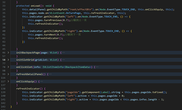Click onClickEquip reference on line 34
Viewport: 182px width, 110px height.
pos(154,9)
